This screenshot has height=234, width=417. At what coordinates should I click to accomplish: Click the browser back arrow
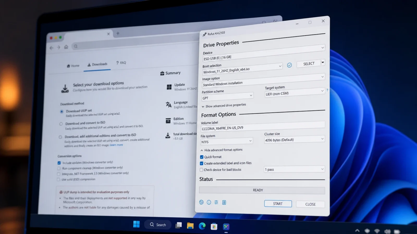51,48
